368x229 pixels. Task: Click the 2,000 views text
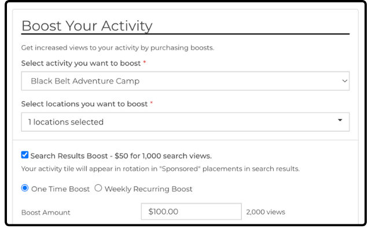[266, 212]
